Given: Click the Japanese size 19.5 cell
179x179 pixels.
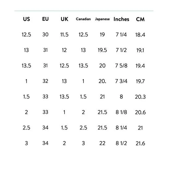Looking at the screenshot, I should tap(102, 50).
